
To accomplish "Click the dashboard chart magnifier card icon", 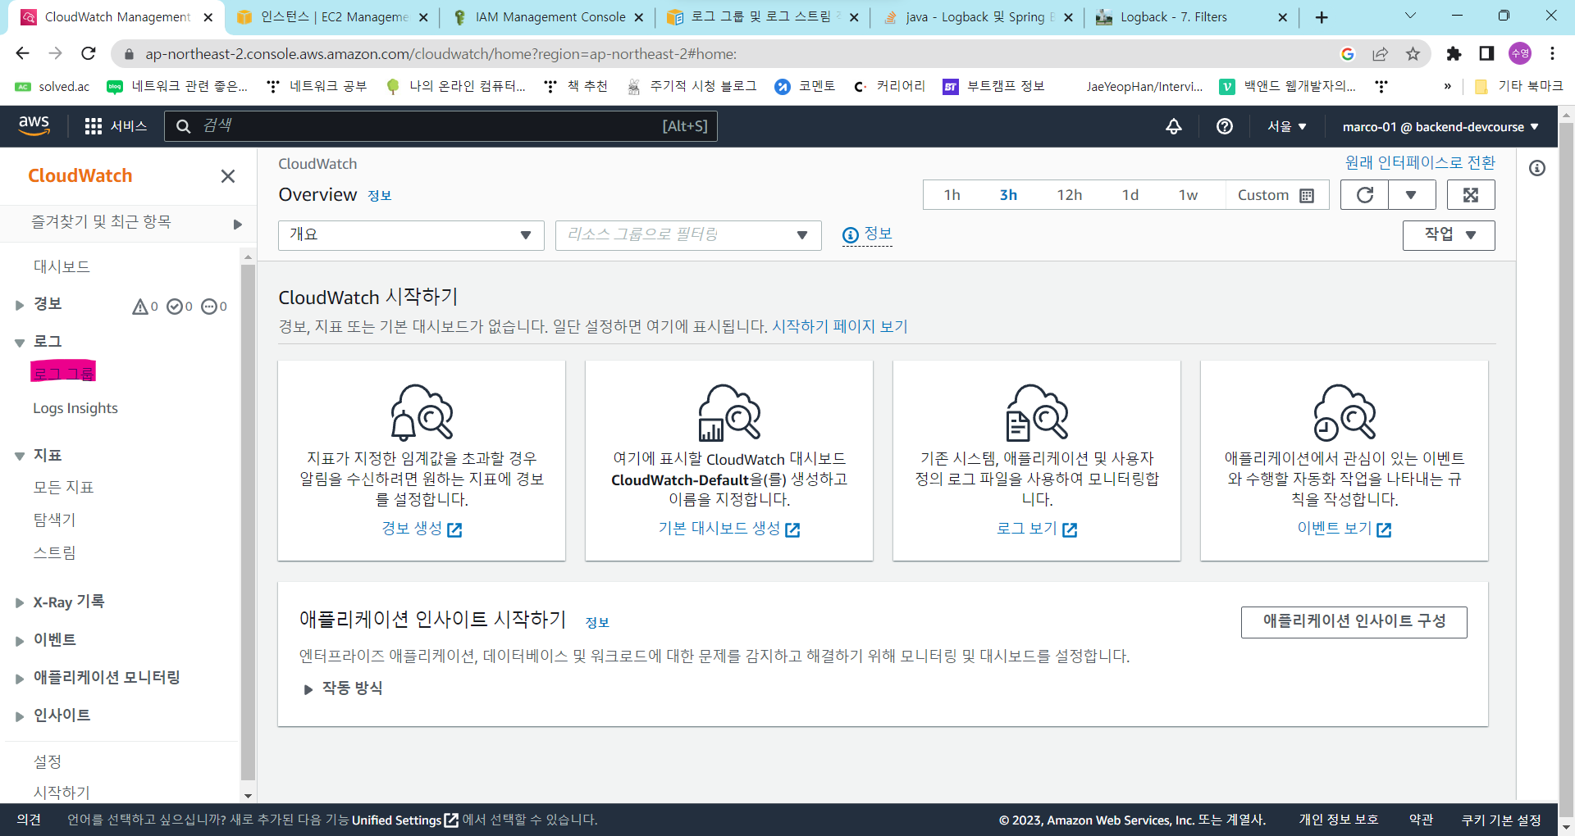I will click(729, 412).
